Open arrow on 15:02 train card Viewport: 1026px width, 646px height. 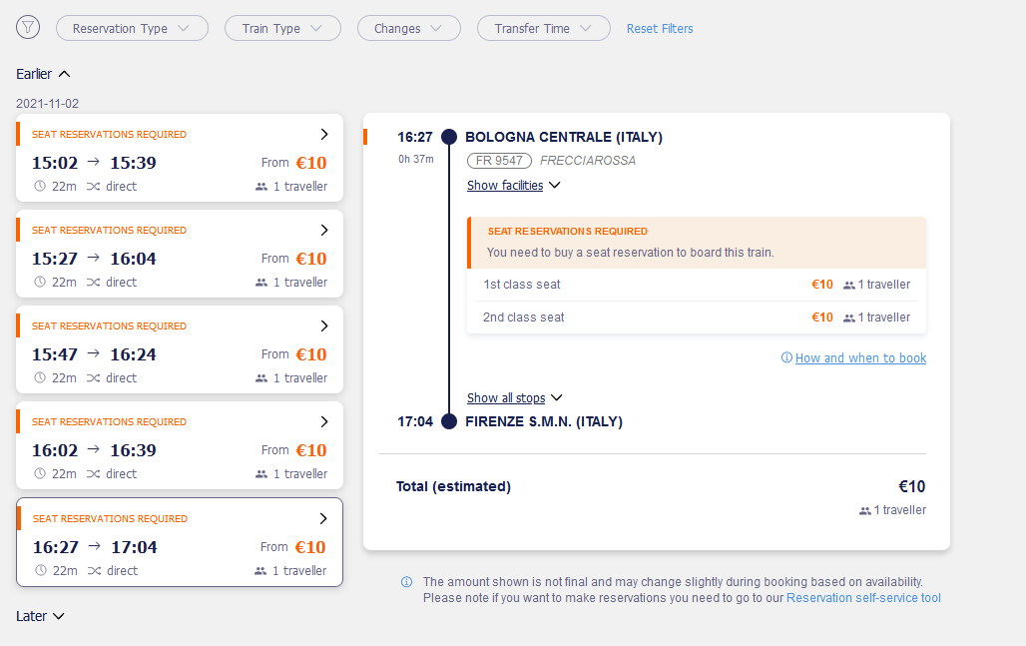click(x=324, y=134)
